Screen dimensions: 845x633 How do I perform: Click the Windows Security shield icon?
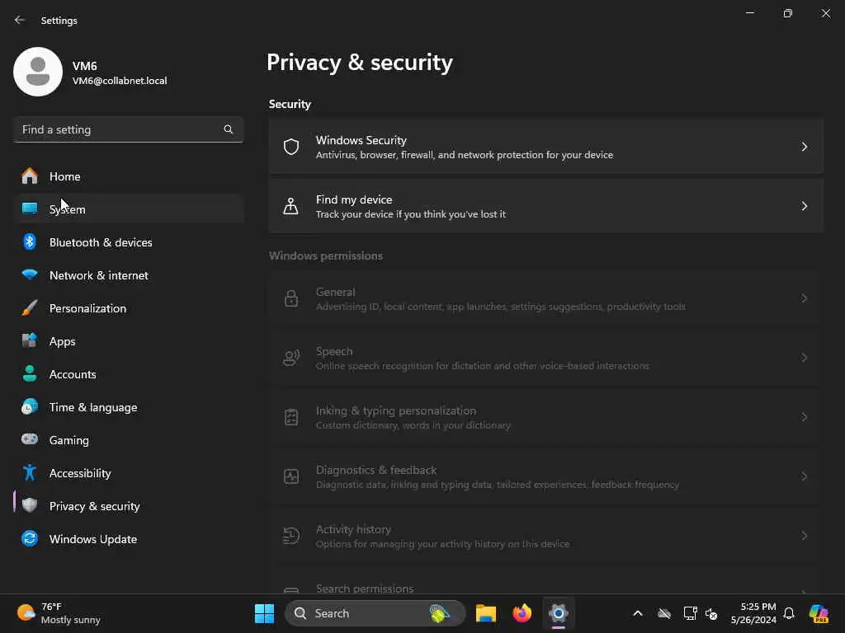tap(291, 147)
